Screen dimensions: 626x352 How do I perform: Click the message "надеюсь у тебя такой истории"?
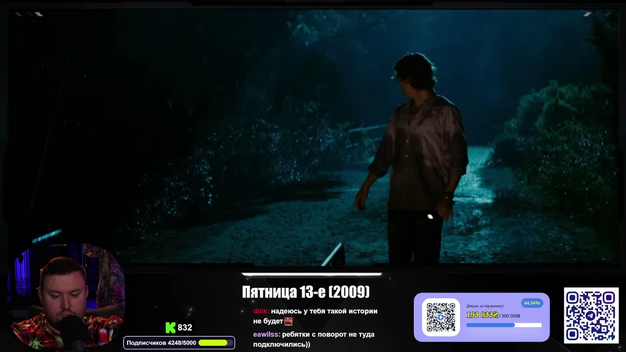pyautogui.click(x=324, y=311)
